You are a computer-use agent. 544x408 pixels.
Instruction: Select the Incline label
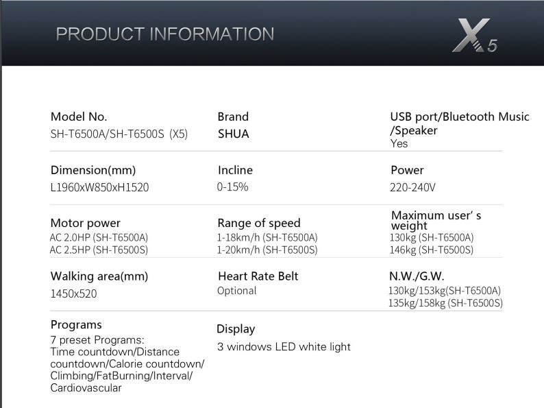[235, 170]
